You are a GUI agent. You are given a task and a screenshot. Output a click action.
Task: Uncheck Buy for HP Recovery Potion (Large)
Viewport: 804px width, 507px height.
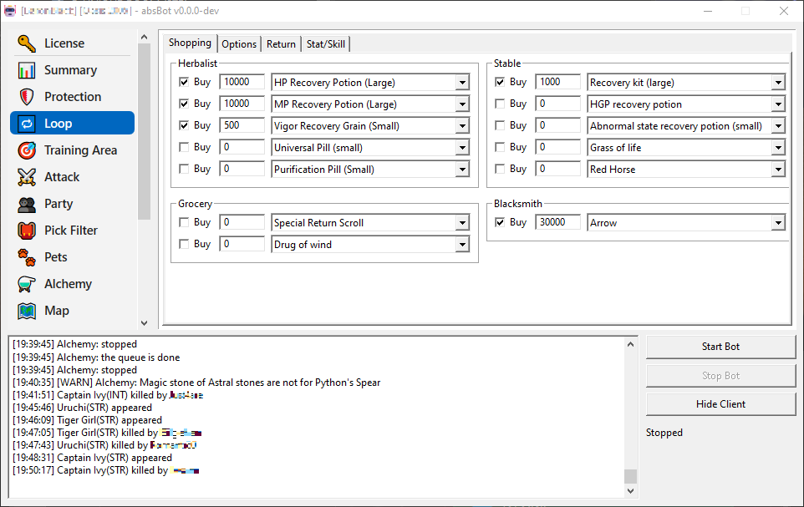point(184,82)
